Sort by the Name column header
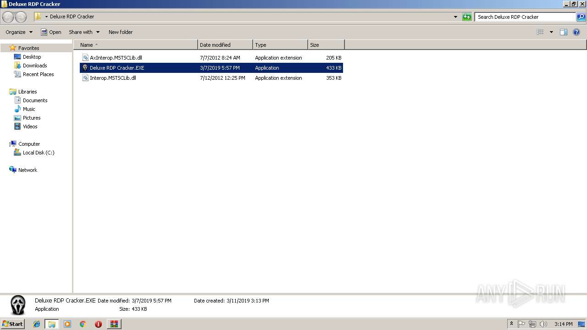The width and height of the screenshot is (587, 330). point(135,45)
